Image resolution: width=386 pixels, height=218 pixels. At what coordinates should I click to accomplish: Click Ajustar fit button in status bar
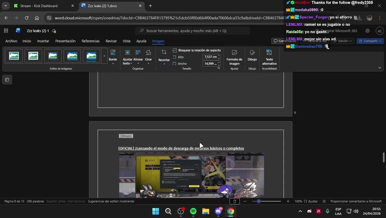pyautogui.click(x=311, y=201)
